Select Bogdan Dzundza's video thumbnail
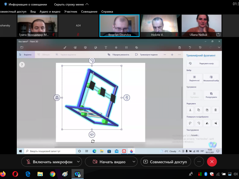This screenshot has height=179, width=239. (x=119, y=26)
